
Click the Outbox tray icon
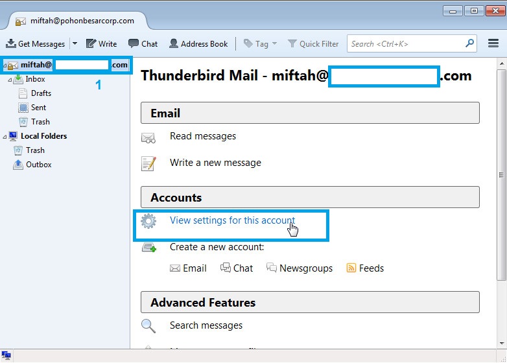pyautogui.click(x=18, y=165)
